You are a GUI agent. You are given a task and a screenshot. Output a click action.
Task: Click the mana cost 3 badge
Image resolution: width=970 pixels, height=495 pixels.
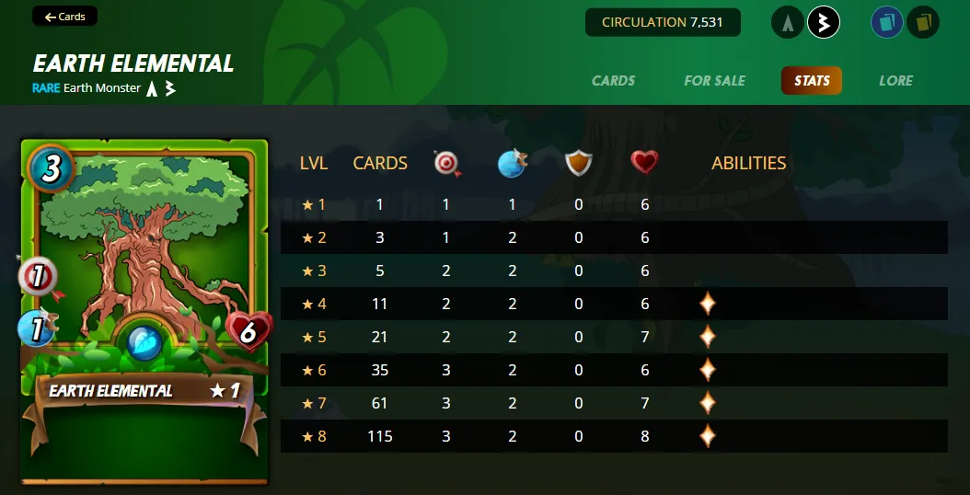[x=51, y=169]
